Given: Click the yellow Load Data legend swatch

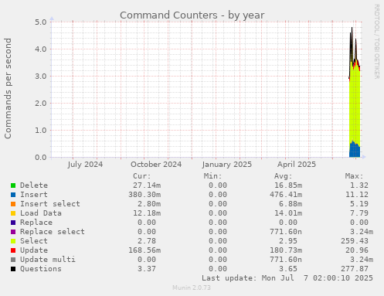Looking at the screenshot, I should pyautogui.click(x=13, y=213).
